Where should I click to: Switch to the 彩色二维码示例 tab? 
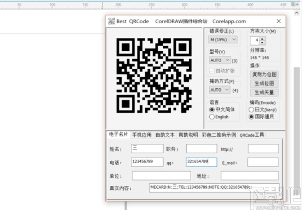point(219,135)
